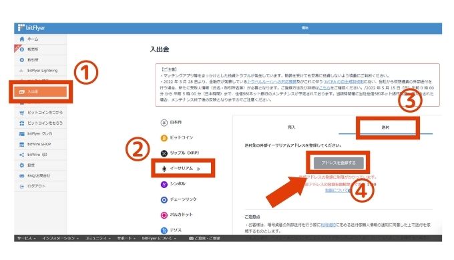
Task: Select チェーンリンク coin icon
Action: pos(164,200)
